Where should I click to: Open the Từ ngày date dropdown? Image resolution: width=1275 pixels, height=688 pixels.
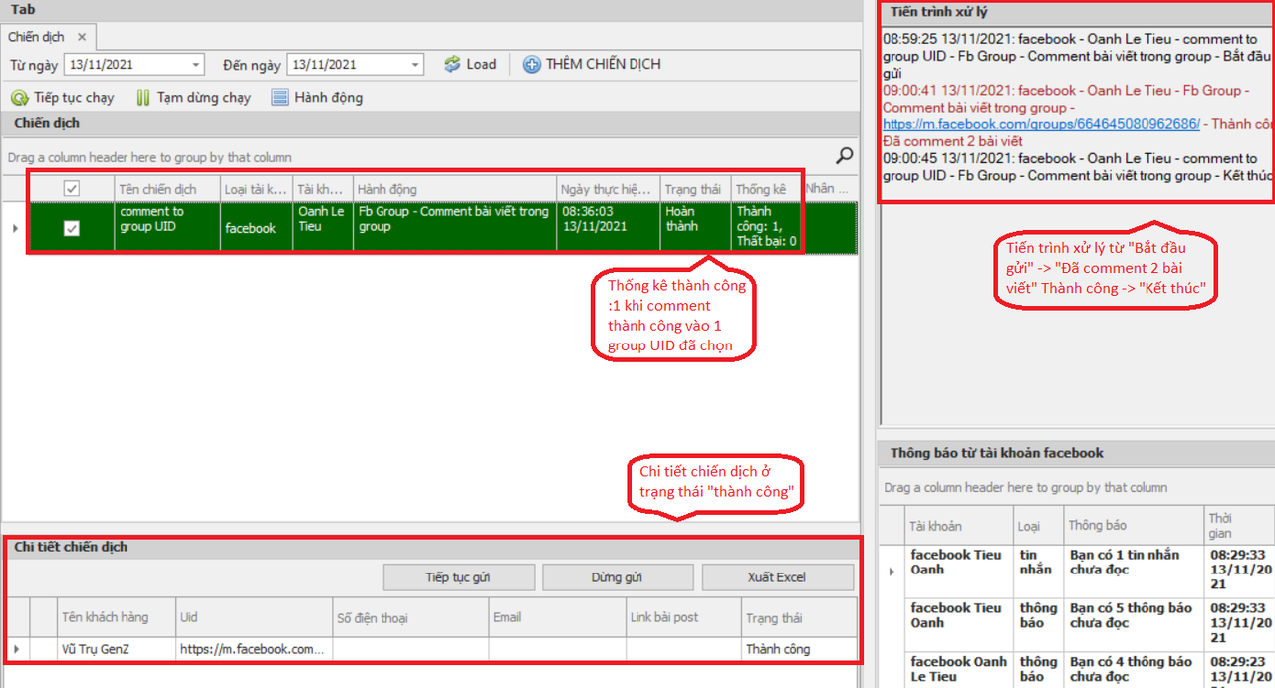click(194, 65)
